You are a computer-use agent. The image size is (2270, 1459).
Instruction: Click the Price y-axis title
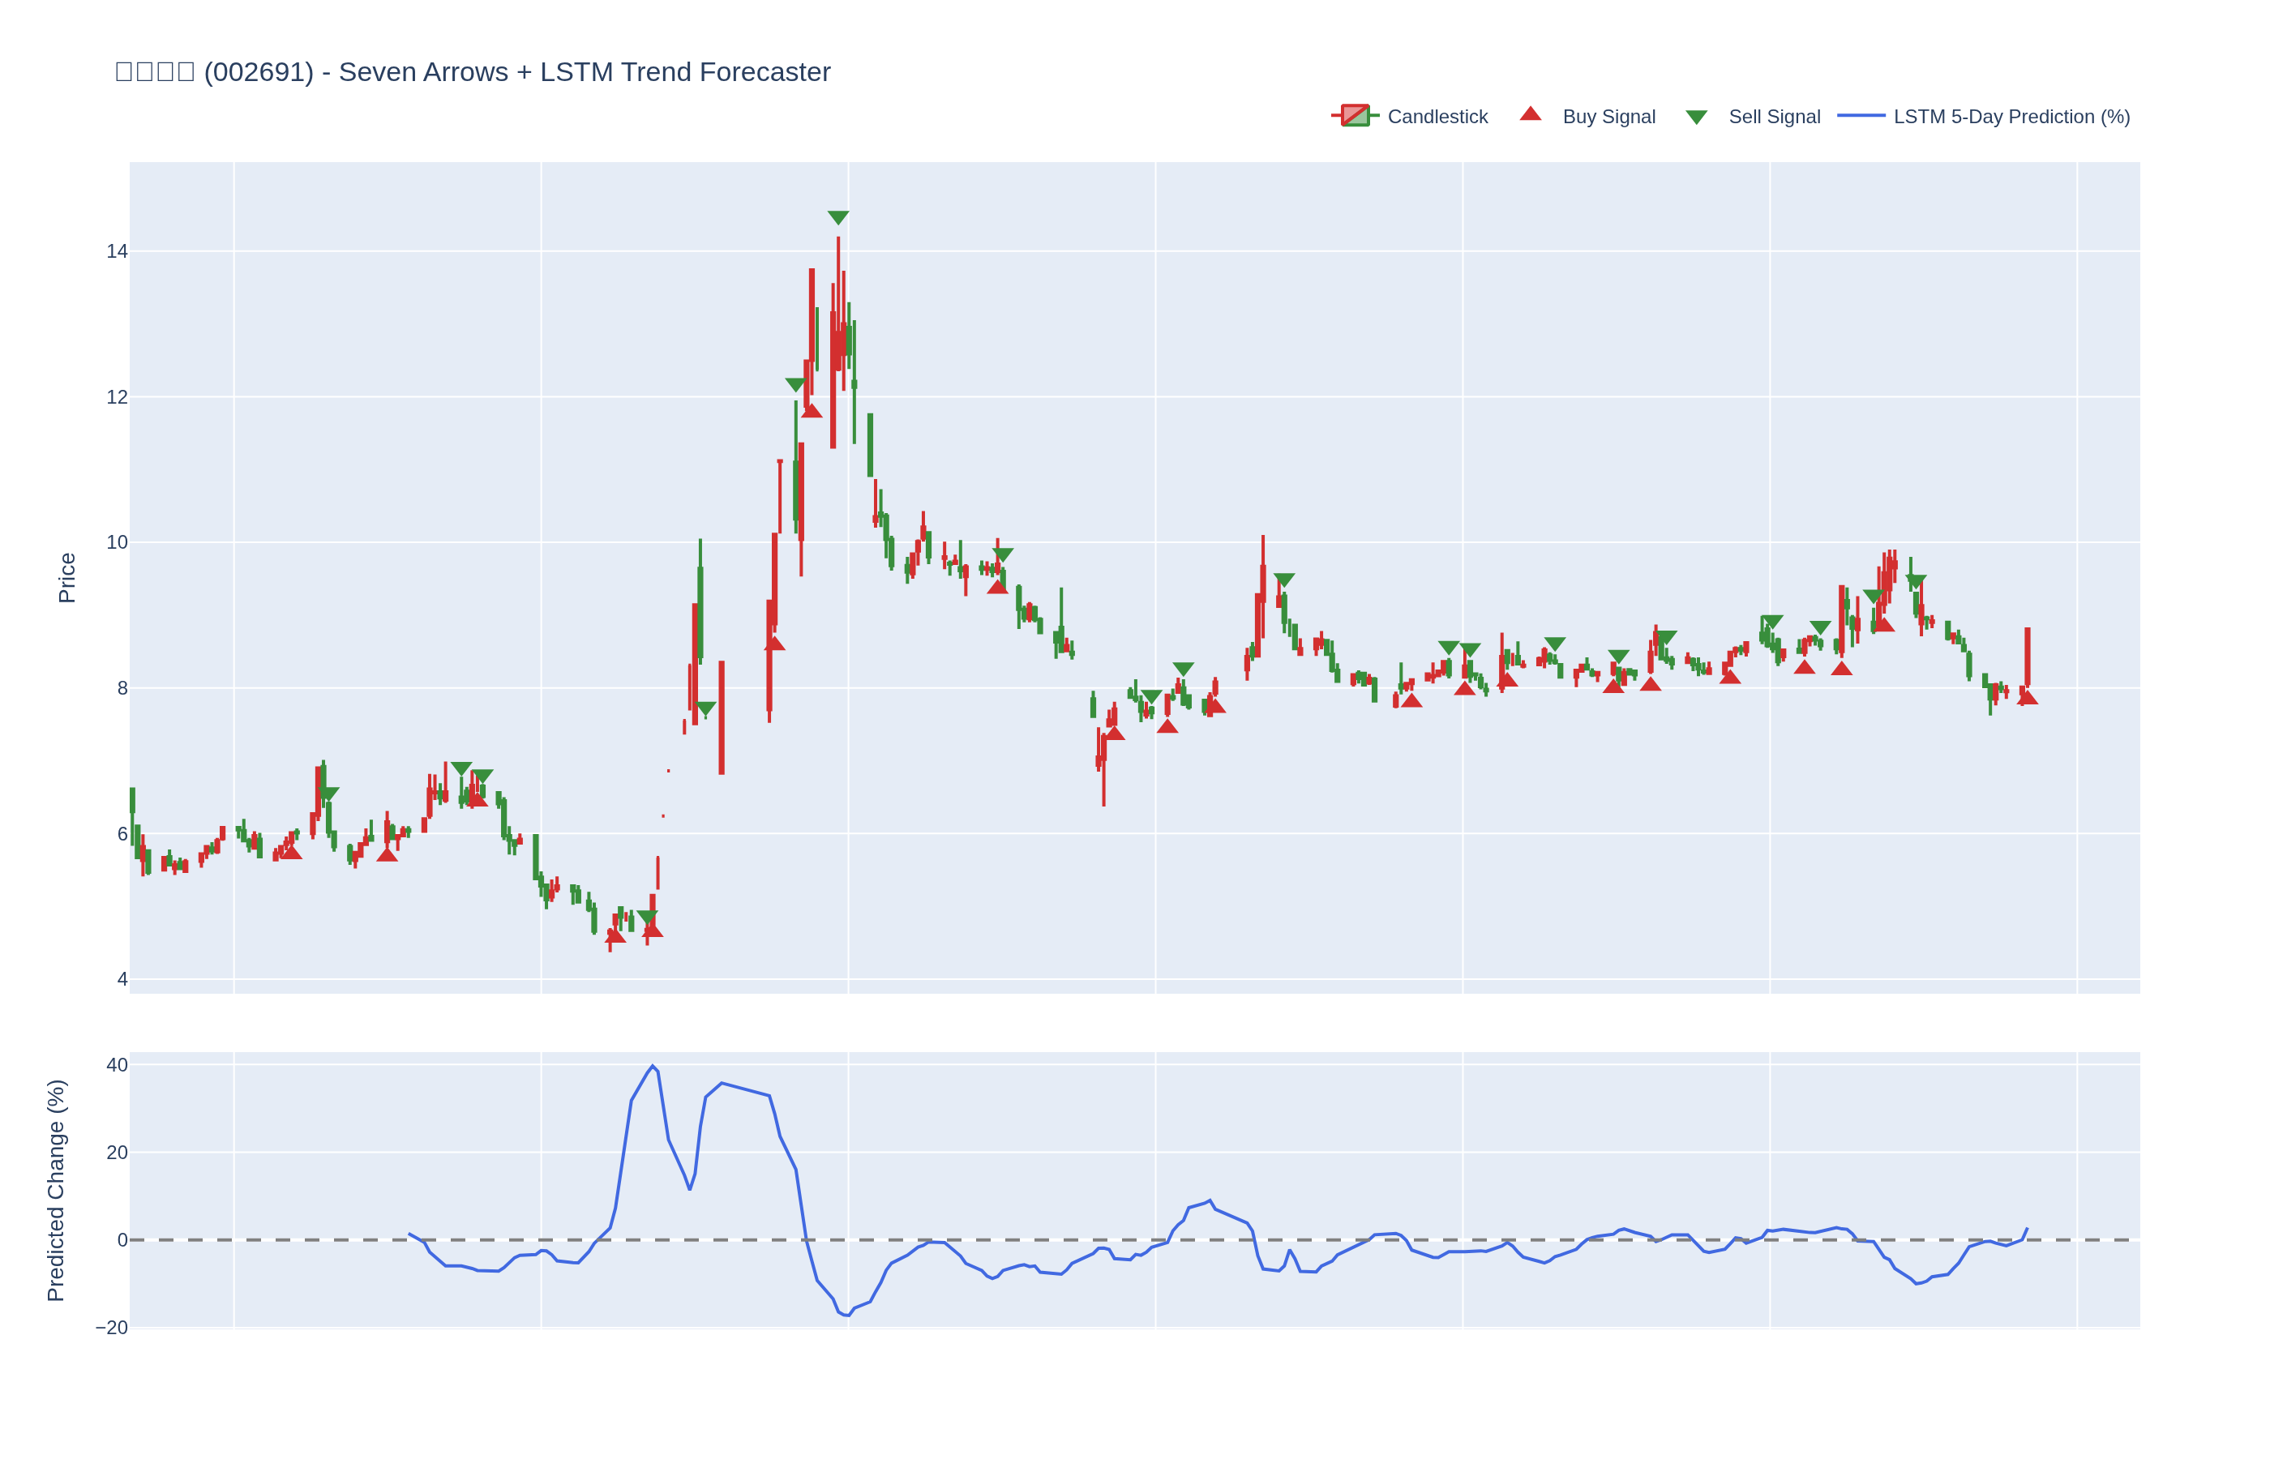66,578
